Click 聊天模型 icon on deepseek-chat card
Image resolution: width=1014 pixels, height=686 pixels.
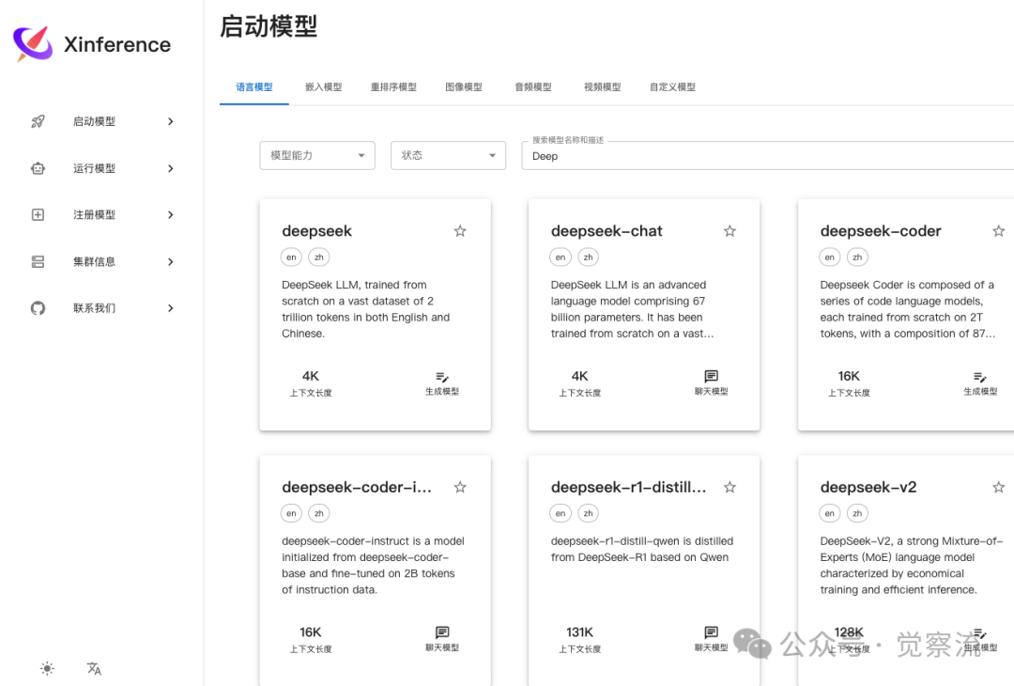pos(712,376)
